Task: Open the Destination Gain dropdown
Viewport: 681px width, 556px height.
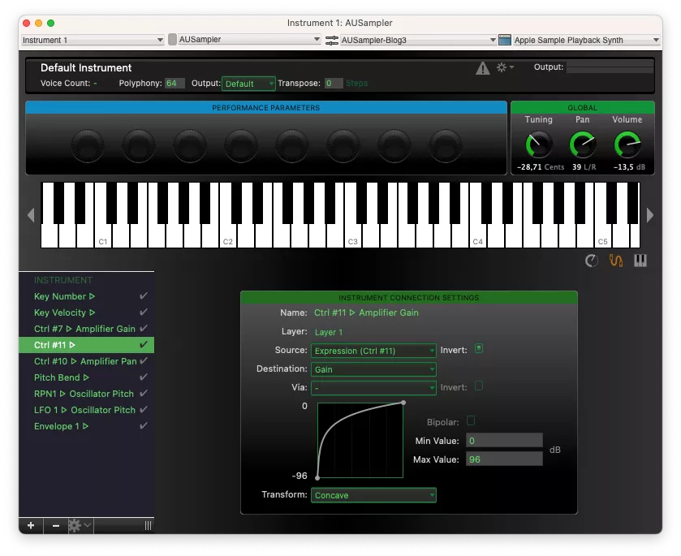Action: point(373,369)
